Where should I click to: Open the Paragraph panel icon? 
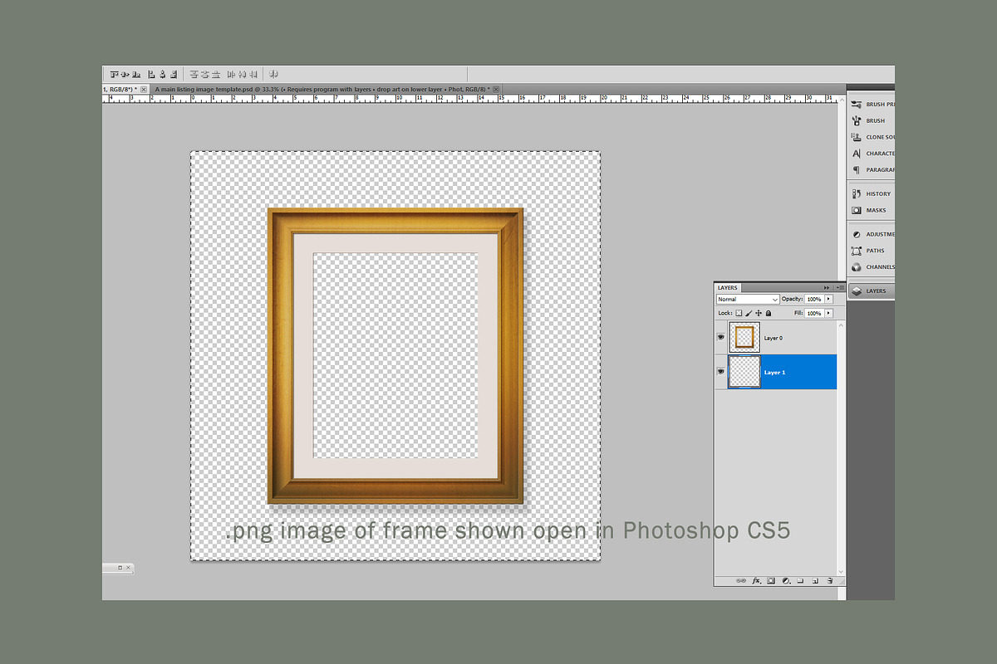(x=857, y=169)
